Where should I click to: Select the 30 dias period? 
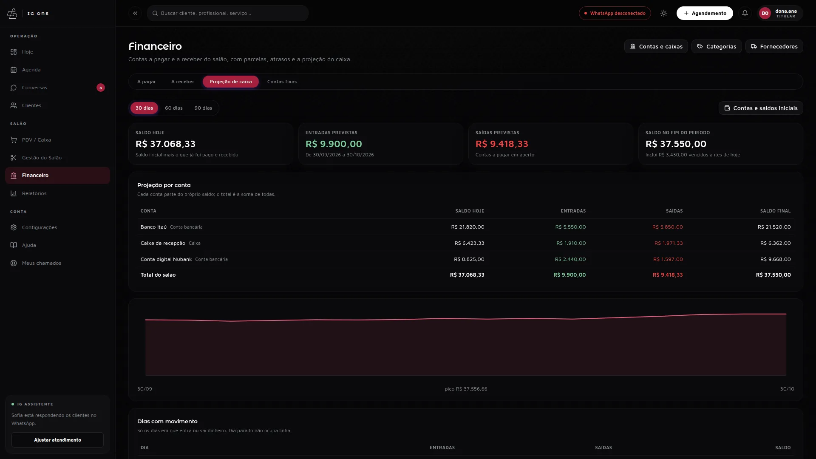(144, 108)
